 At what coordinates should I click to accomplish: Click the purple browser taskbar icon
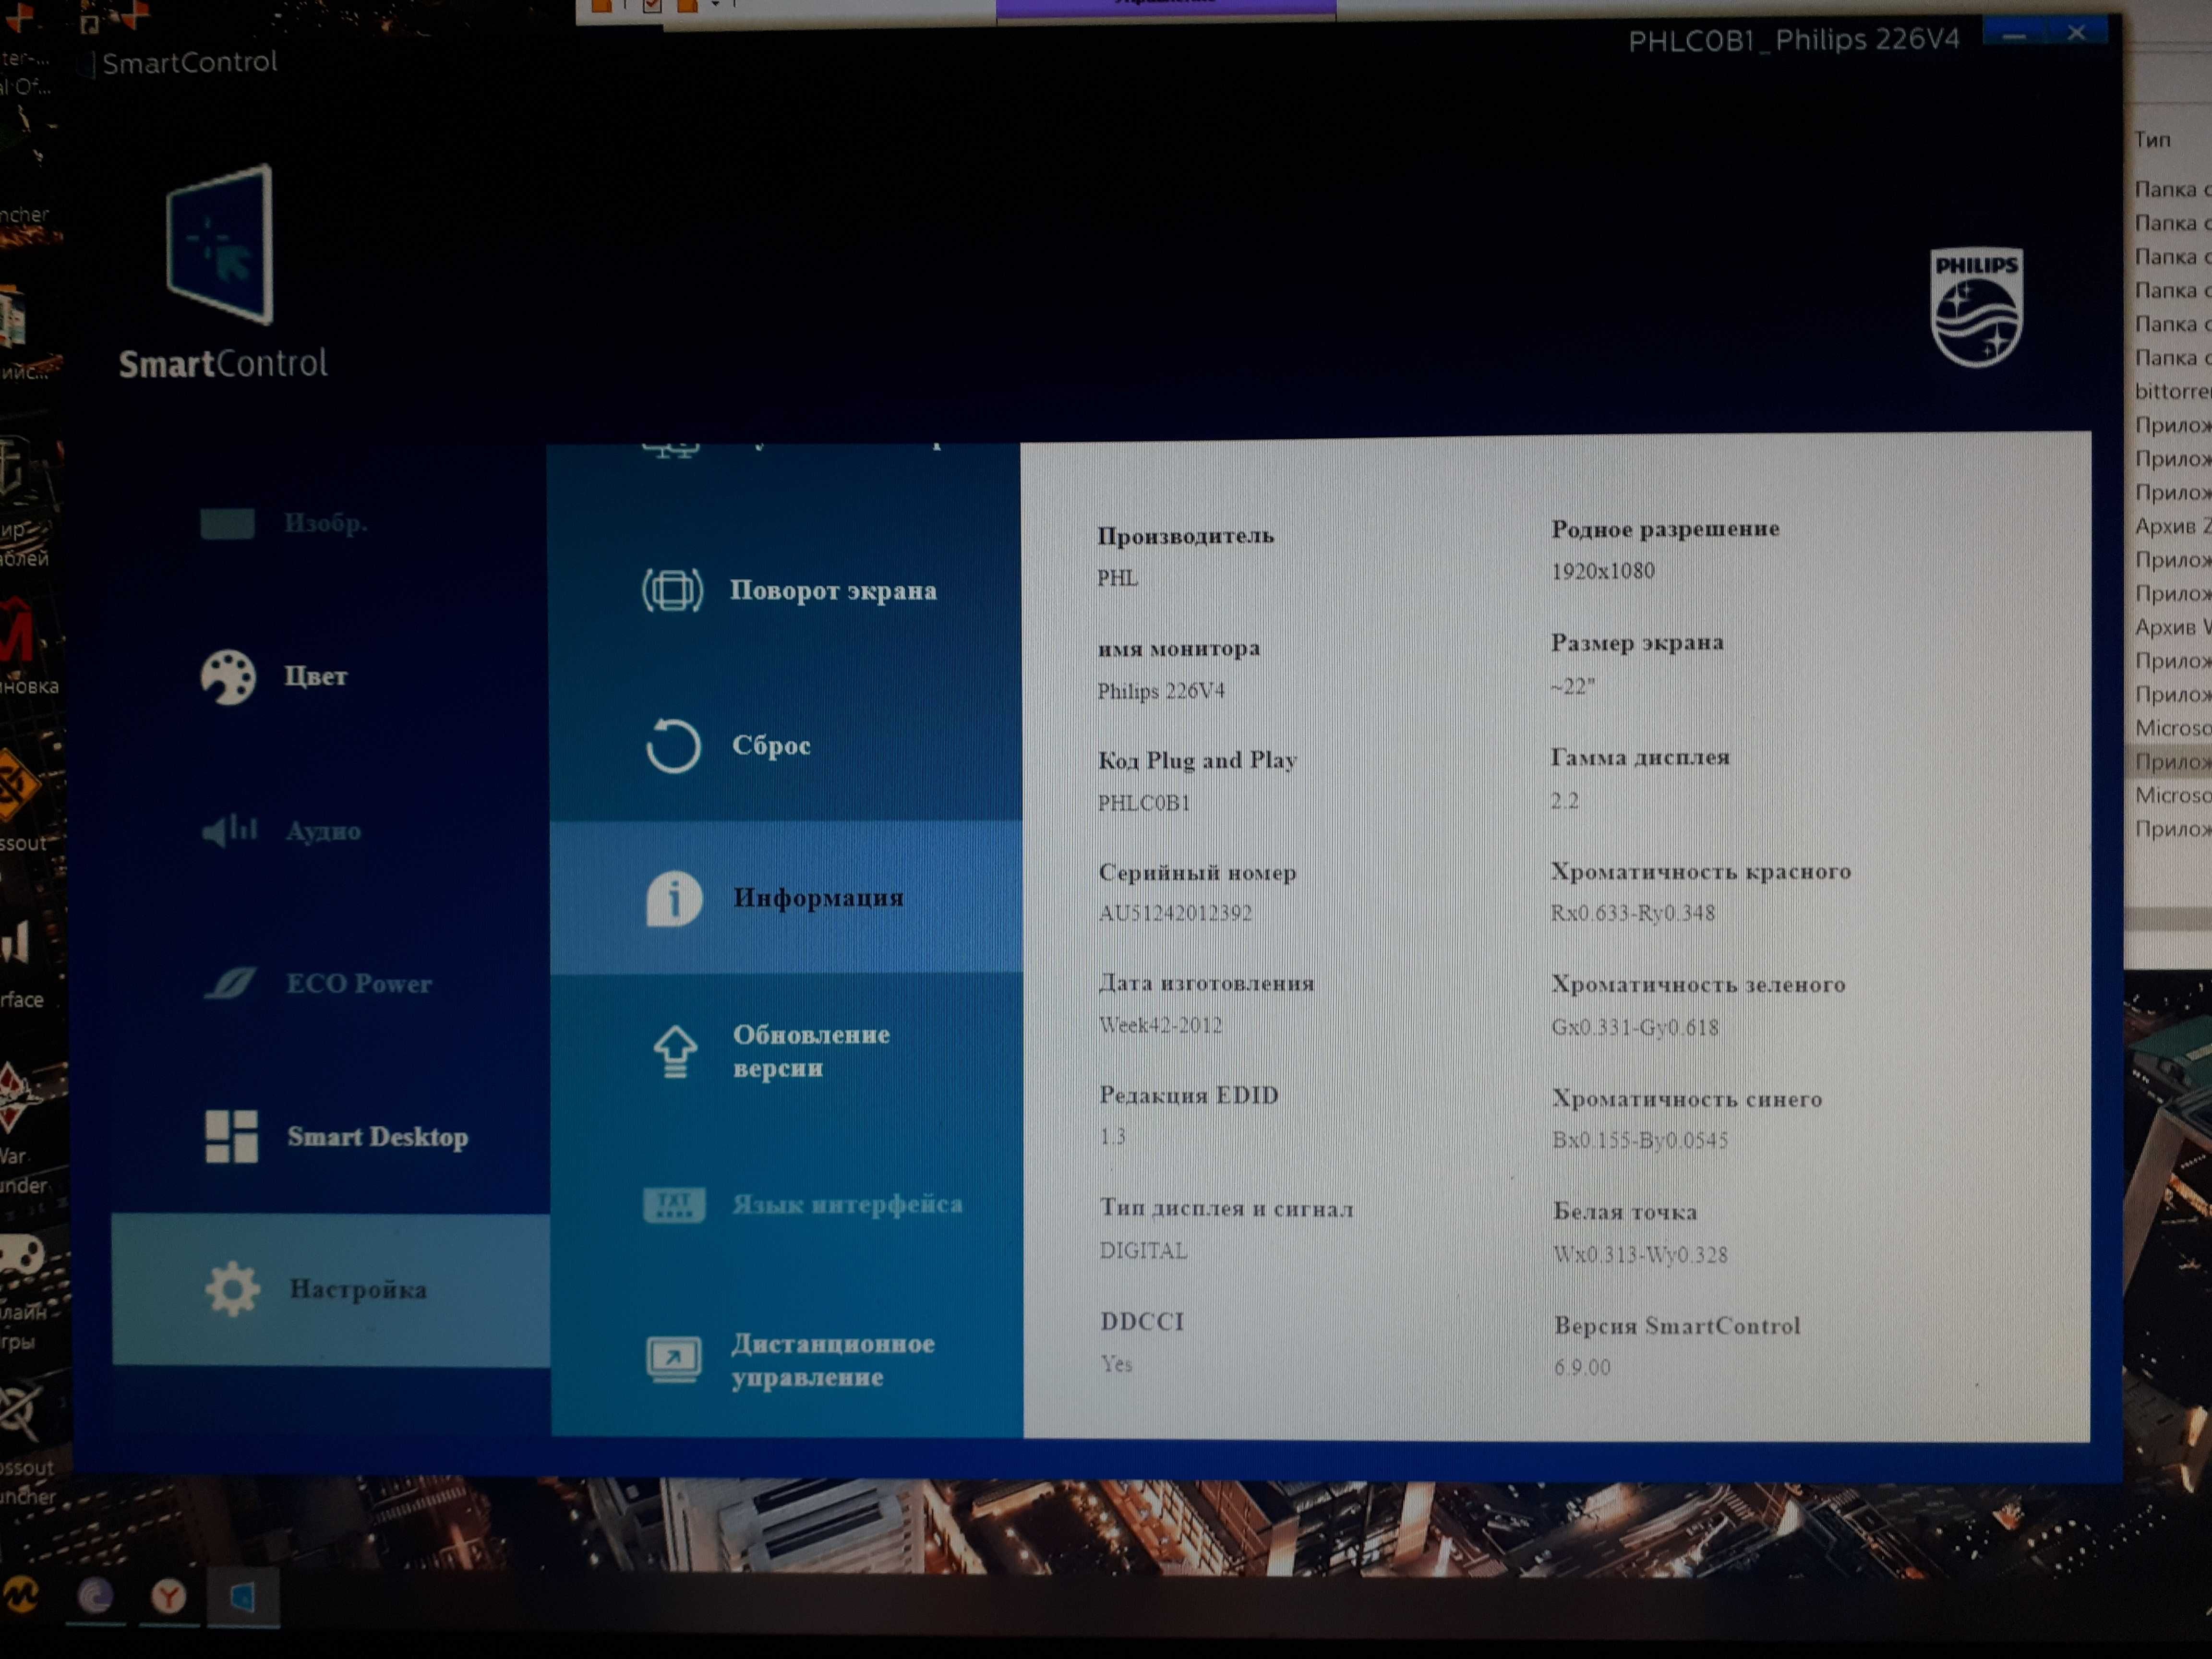point(96,1596)
